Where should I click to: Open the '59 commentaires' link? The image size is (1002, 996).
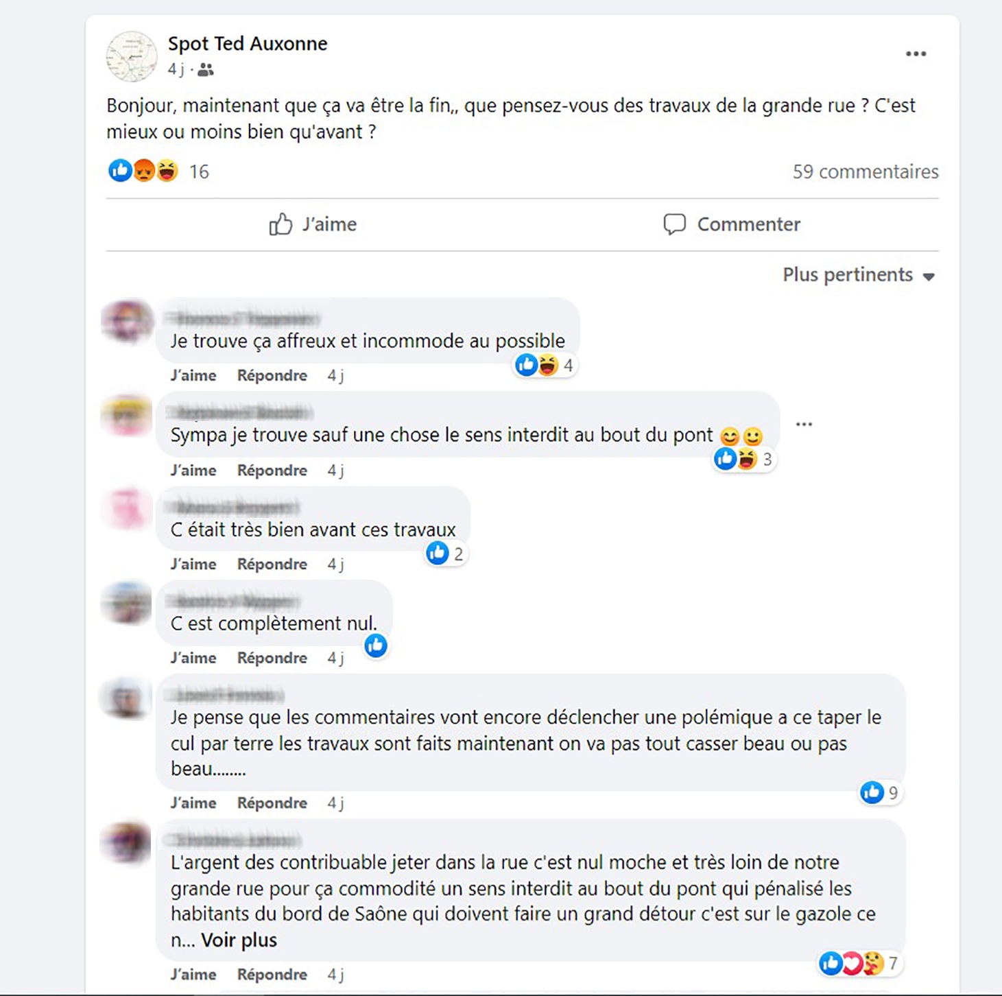tap(865, 171)
